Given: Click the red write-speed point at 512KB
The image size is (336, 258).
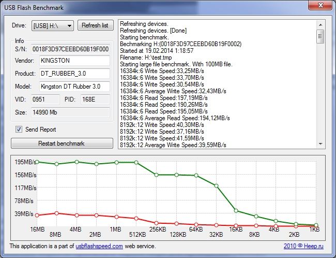Looking at the screenshot, I should click(x=136, y=219).
